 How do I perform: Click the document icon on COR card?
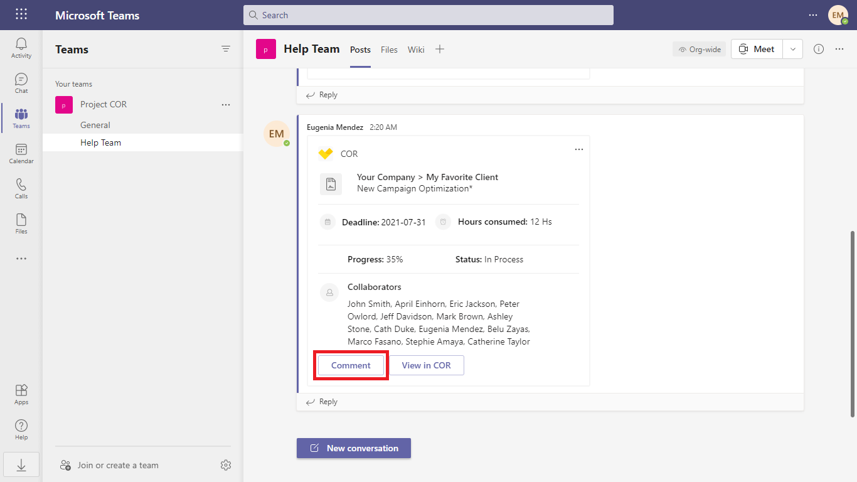(331, 184)
